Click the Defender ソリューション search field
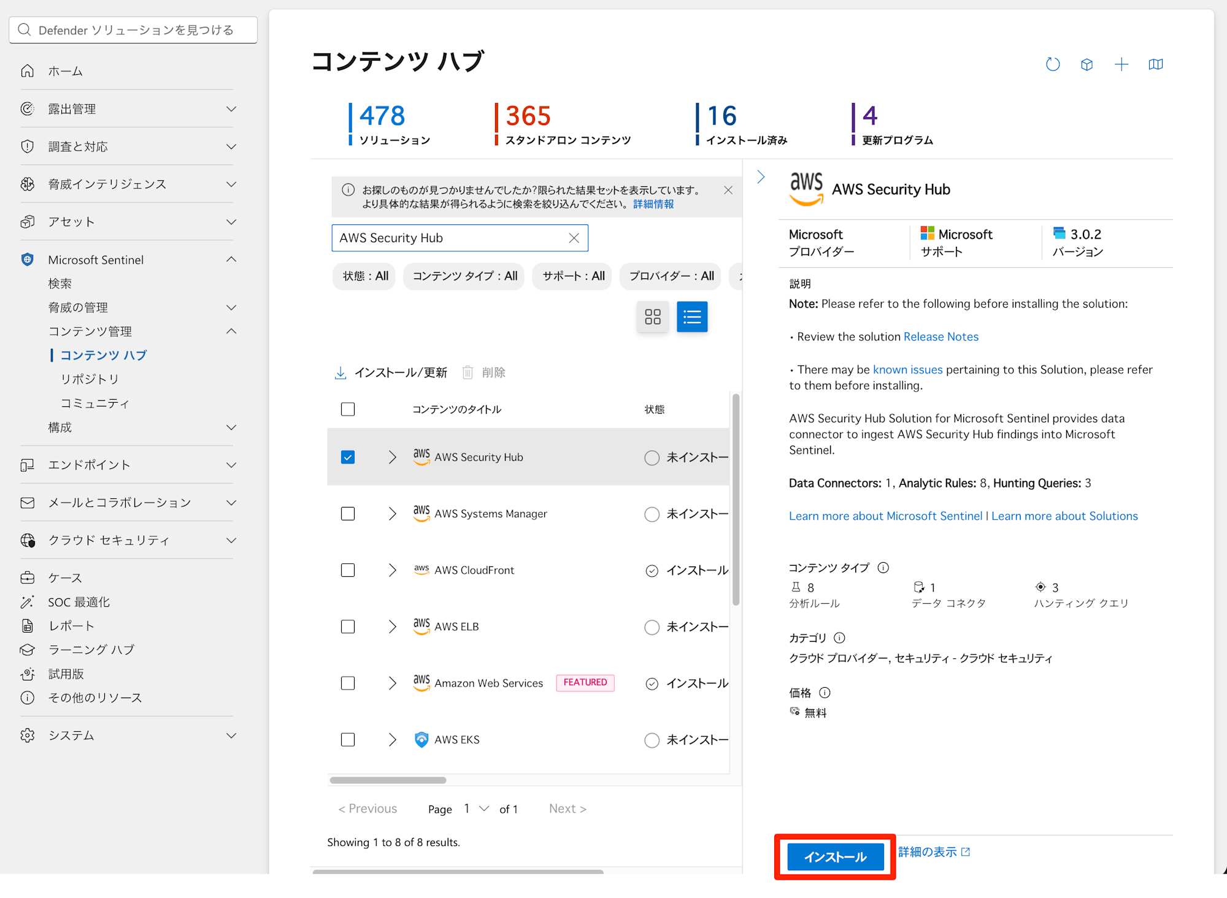 point(133,29)
